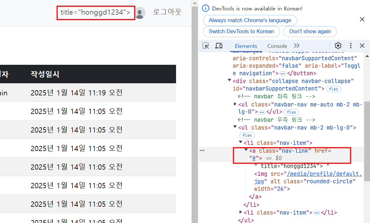
Task: Show more DevTools tabs chevron
Action: click(x=296, y=46)
